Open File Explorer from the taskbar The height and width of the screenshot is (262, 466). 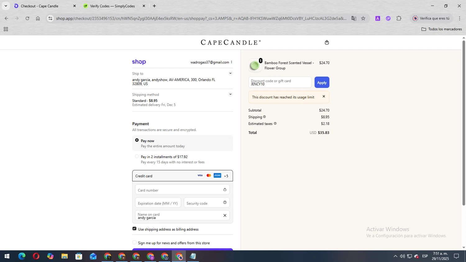pos(65,256)
